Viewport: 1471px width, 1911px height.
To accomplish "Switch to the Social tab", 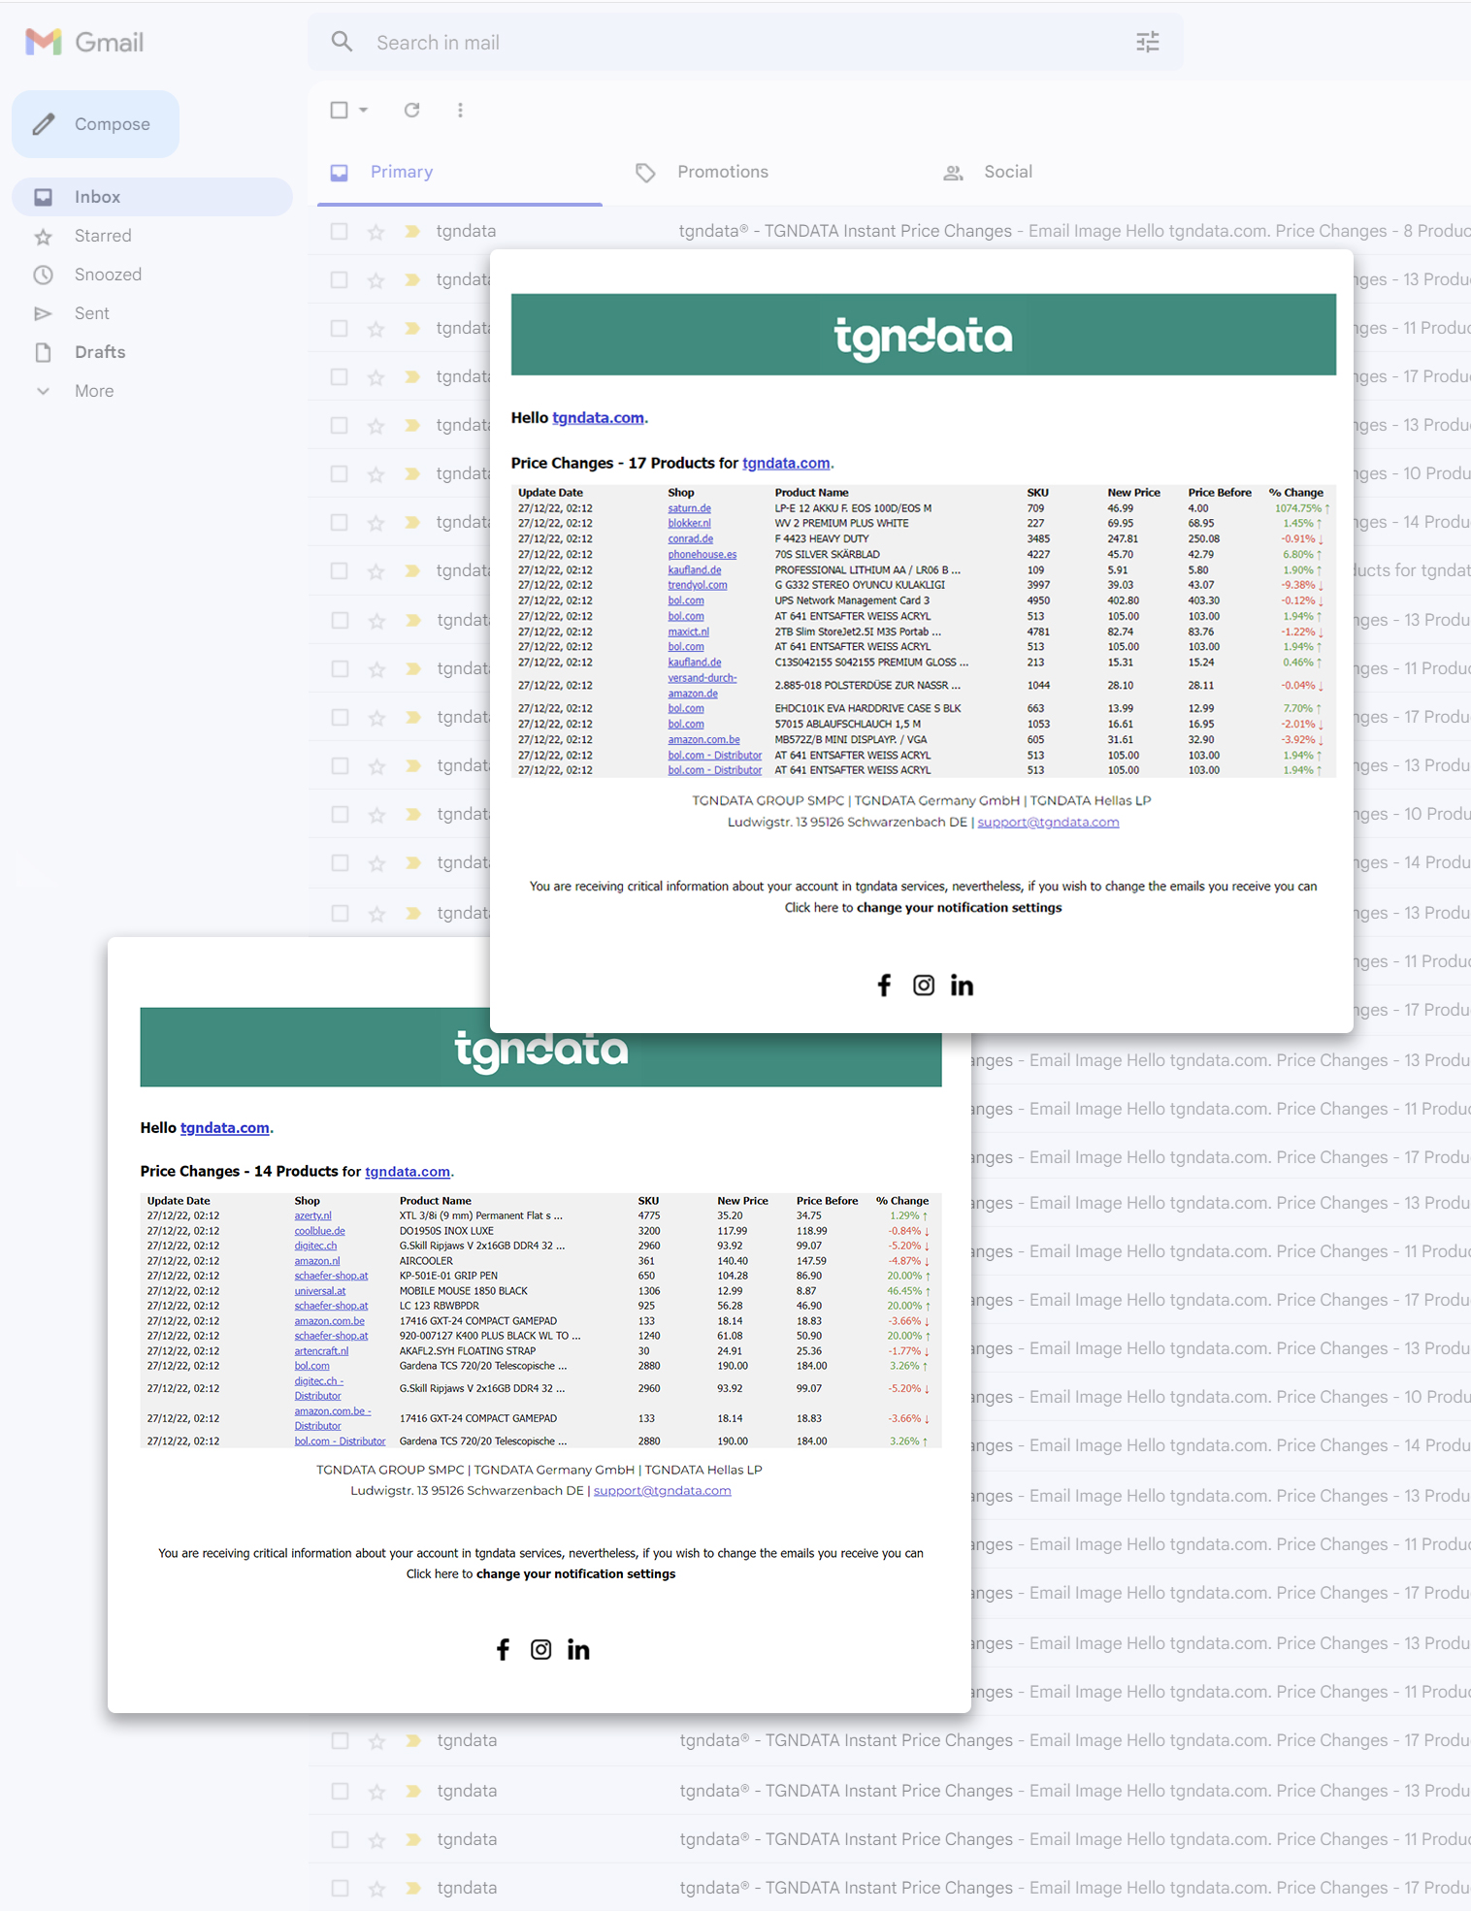I will (x=1008, y=172).
